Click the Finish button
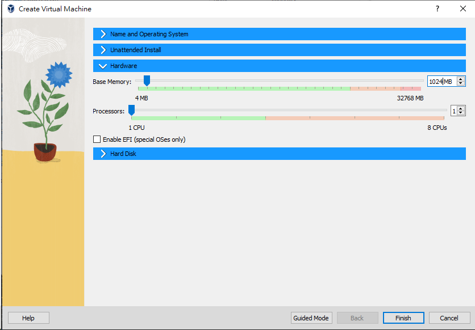 click(x=403, y=318)
